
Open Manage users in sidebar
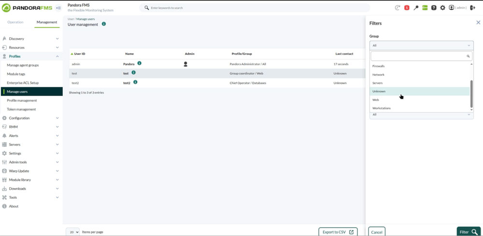31,92
